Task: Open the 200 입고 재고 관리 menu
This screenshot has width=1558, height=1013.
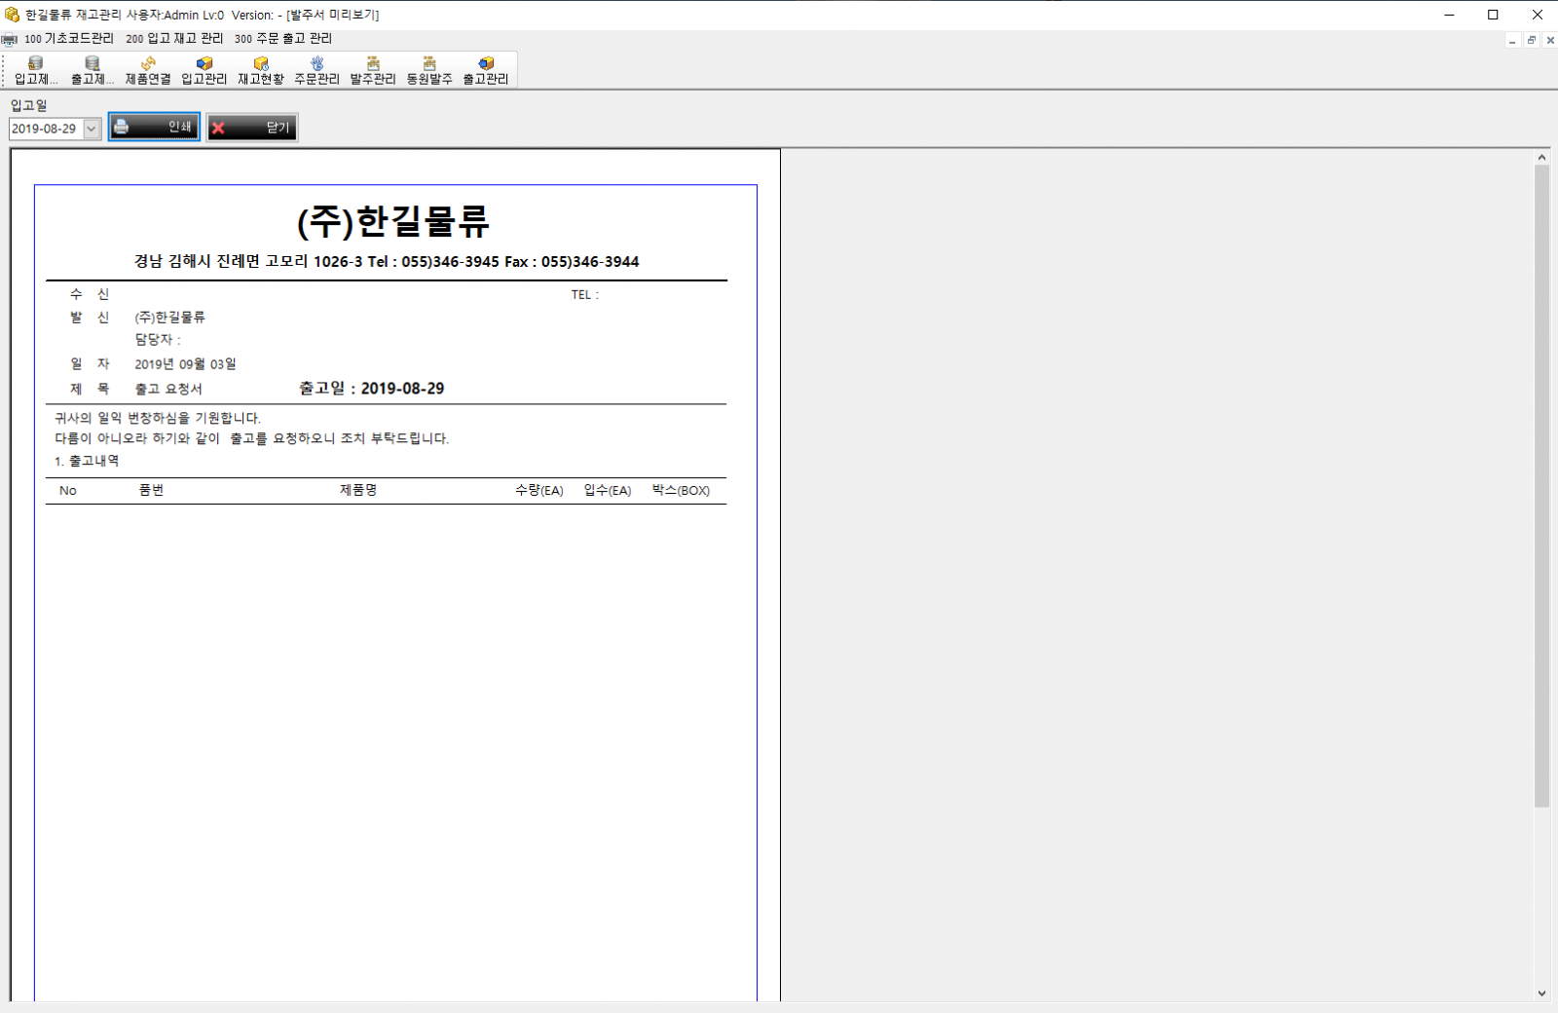Action: (x=174, y=39)
